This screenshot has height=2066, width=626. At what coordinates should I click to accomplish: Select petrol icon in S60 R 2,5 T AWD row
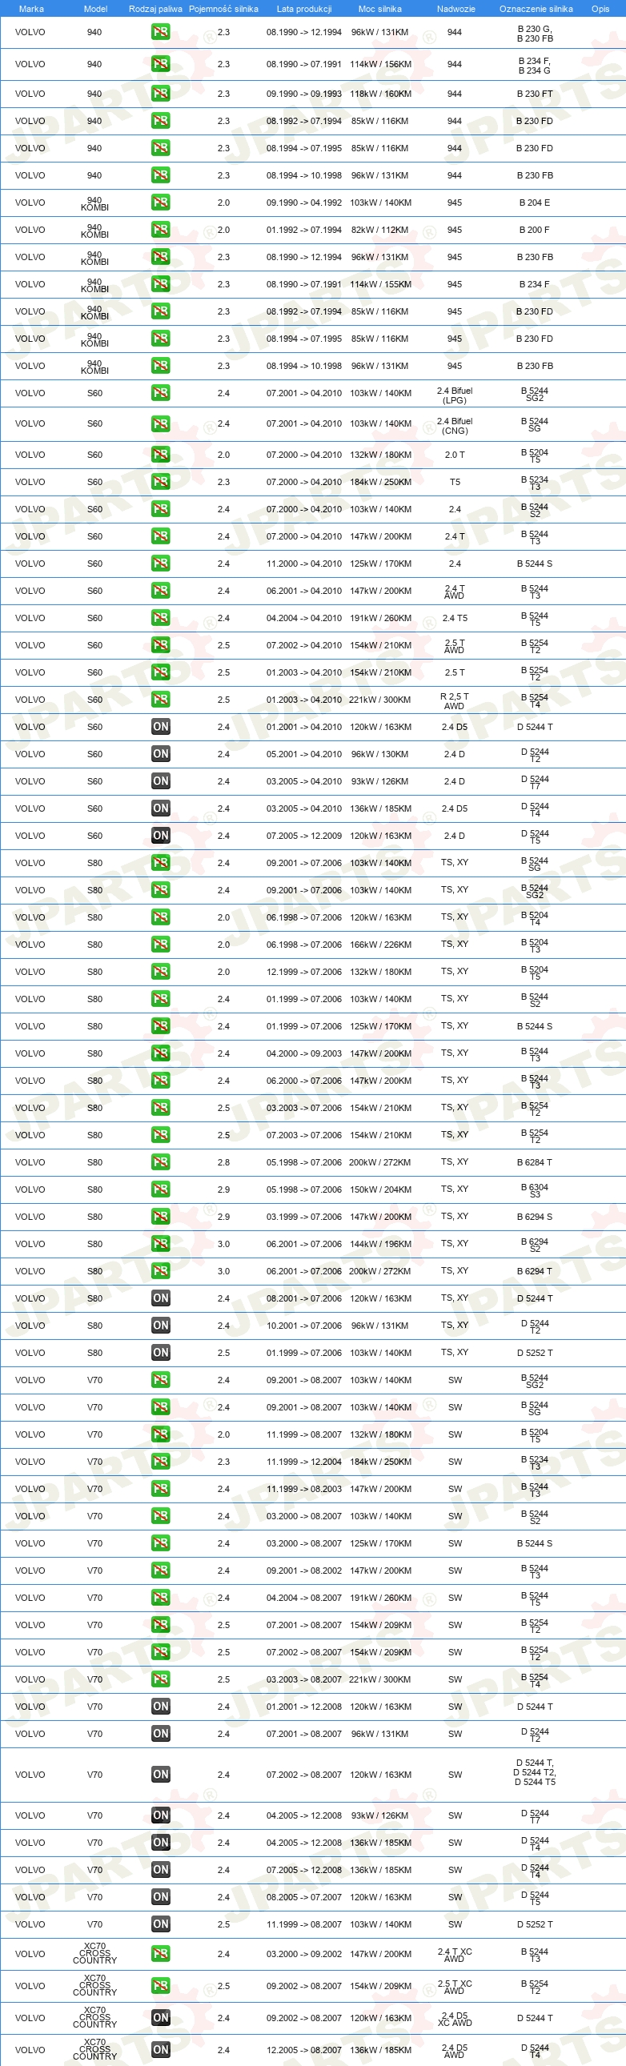click(x=161, y=700)
